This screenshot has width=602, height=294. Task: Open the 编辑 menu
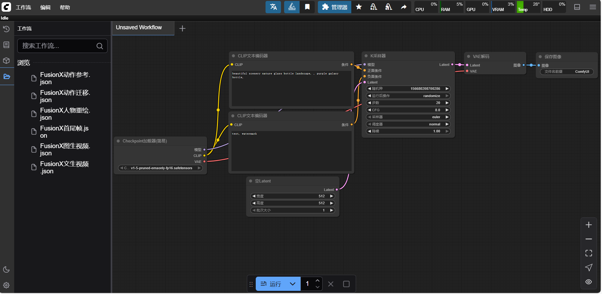click(x=45, y=7)
